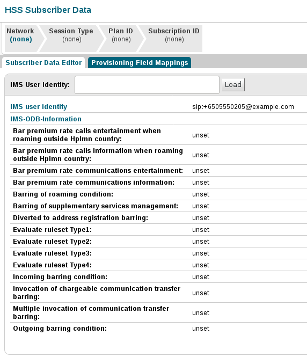Viewport: 307px width, 357px height.
Task: Click unset value for Evaluate ruleset Type4
Action: coord(201,265)
